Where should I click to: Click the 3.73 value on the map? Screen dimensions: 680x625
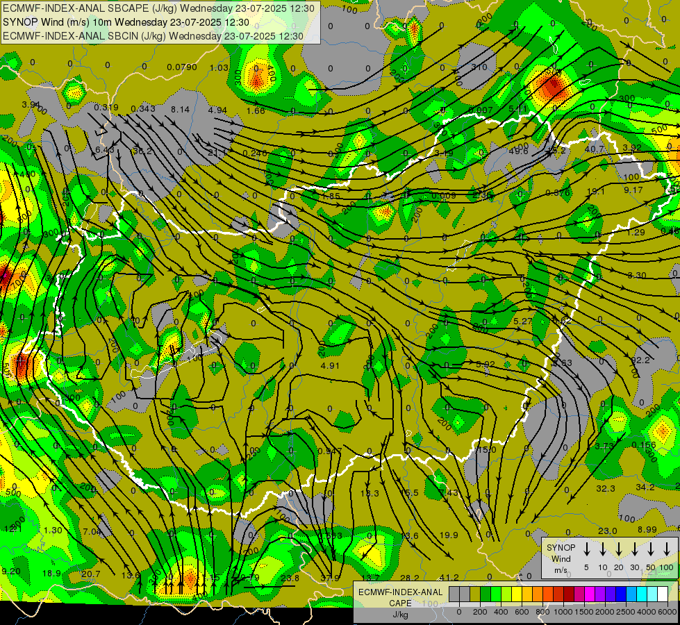[604, 447]
